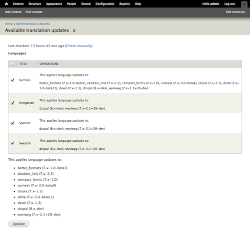Click the ctools (7.x-1.2) list item
Viewport: 250px width, 244px height.
(x=30, y=191)
